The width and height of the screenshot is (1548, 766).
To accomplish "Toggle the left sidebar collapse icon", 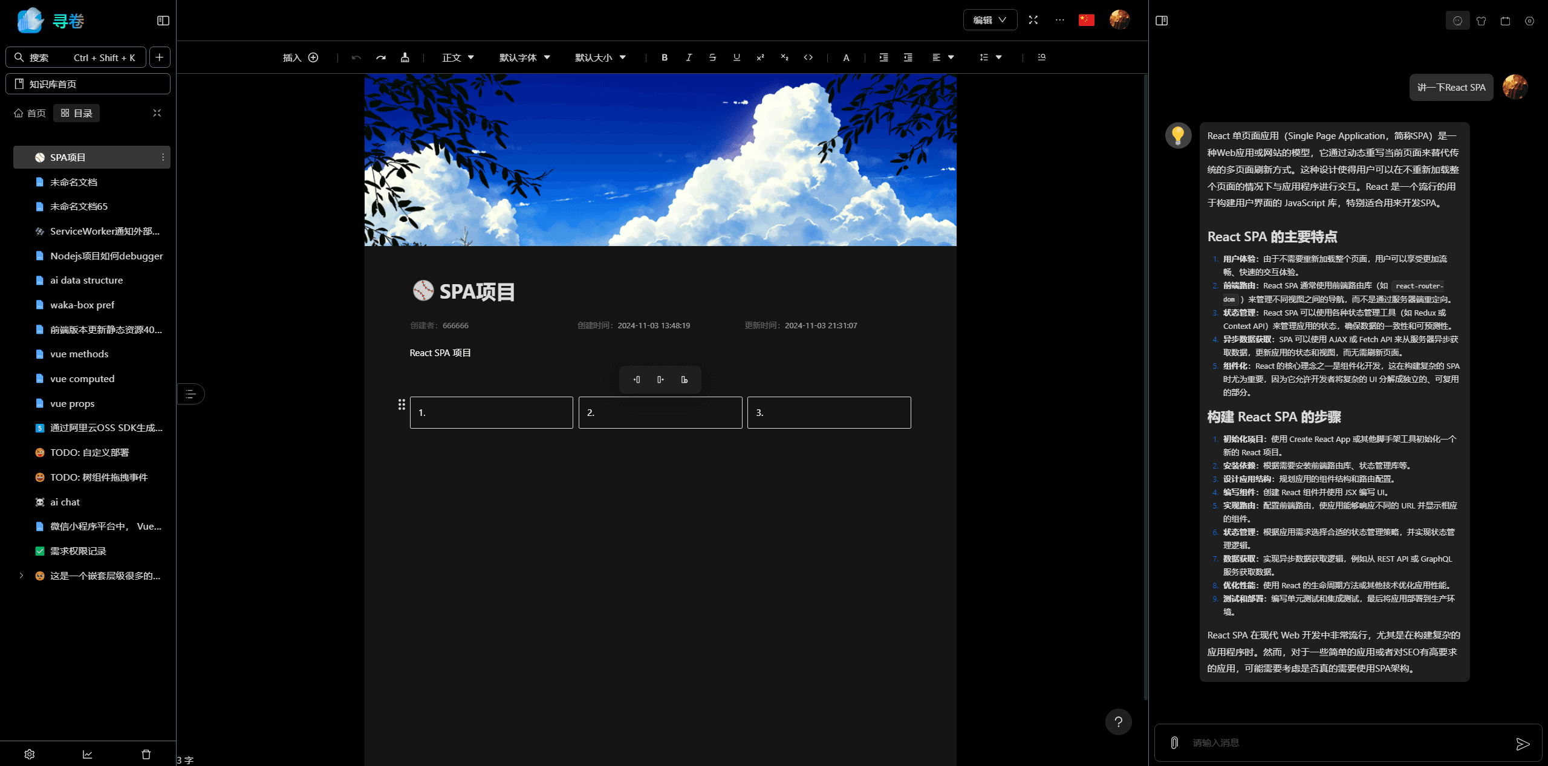I will (x=162, y=20).
